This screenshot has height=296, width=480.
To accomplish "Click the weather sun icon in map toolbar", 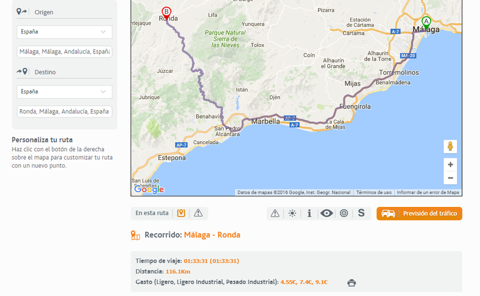I will 292,213.
